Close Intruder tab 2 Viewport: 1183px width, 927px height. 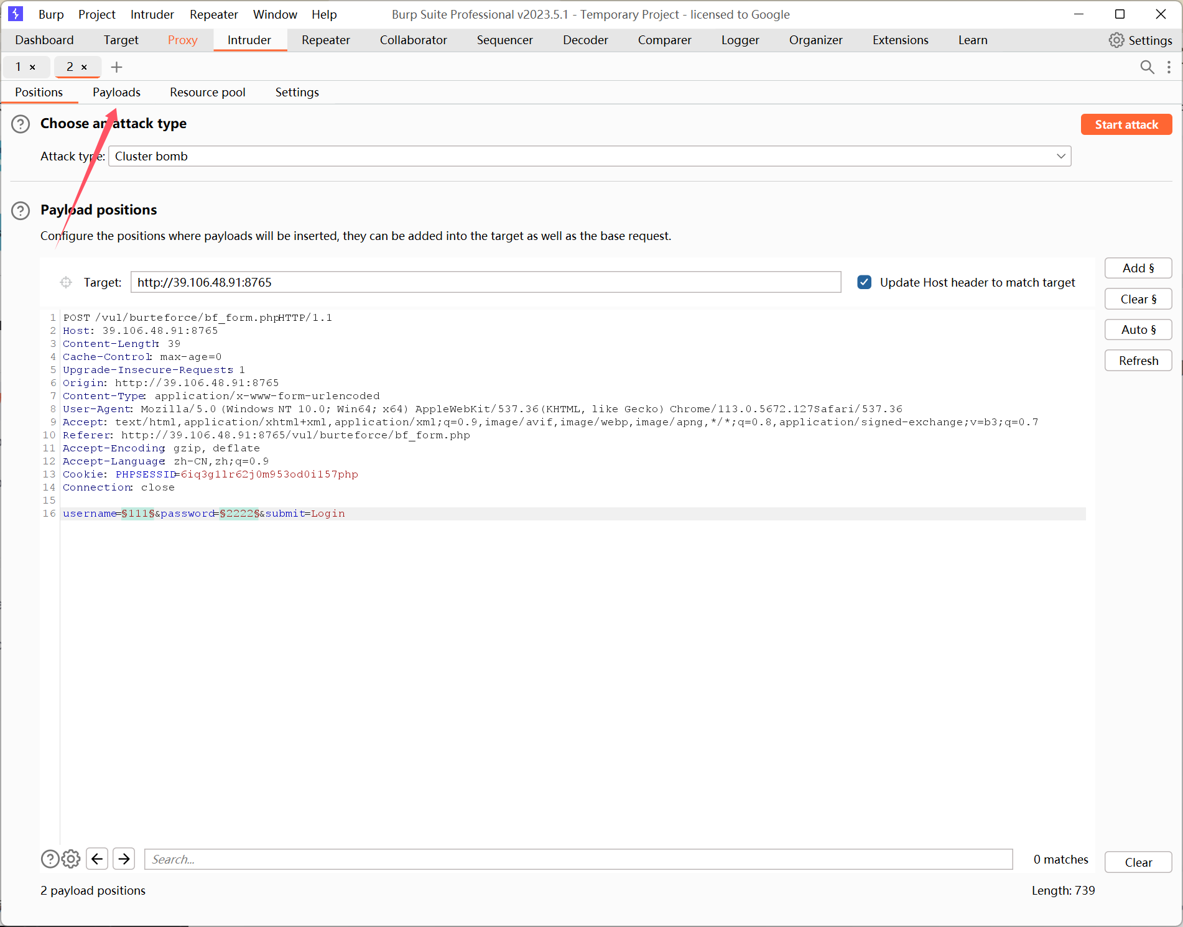(x=84, y=67)
